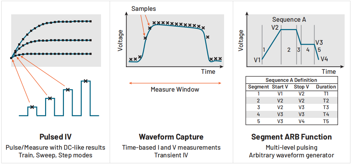Screen dimensions: 352x164
Task: Click the Segment ARB Function heading
Action: (292, 137)
